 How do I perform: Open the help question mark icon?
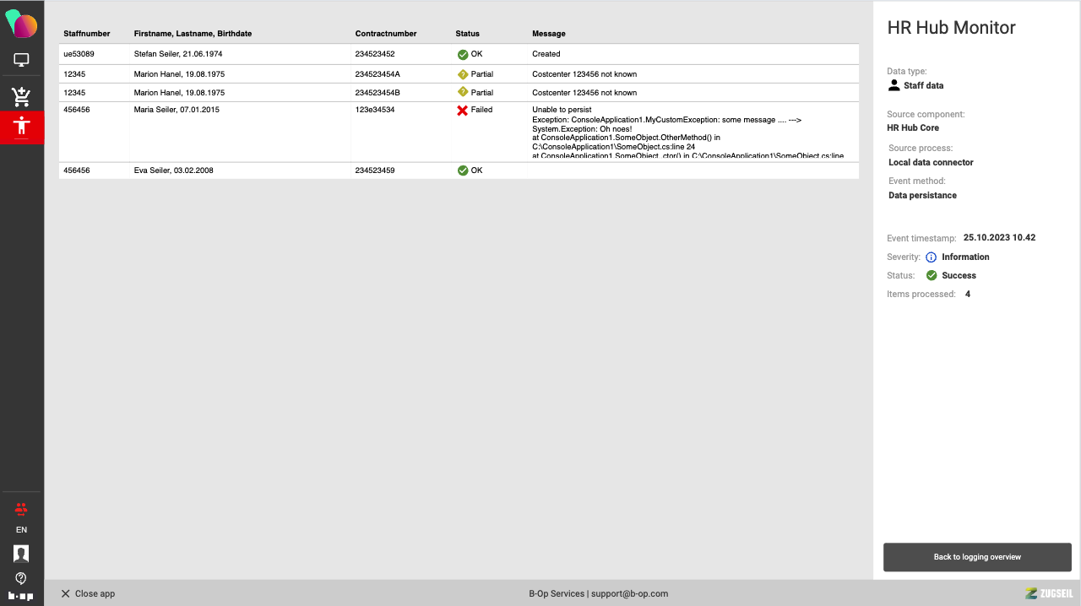coord(21,578)
